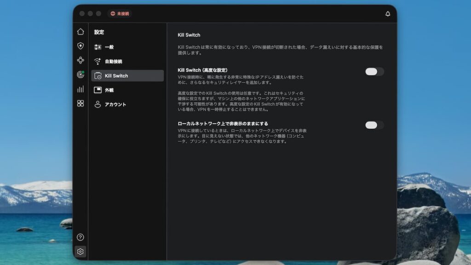Enable the Kill Switch (高度な設定) toggle
471x265 pixels.
click(x=374, y=72)
